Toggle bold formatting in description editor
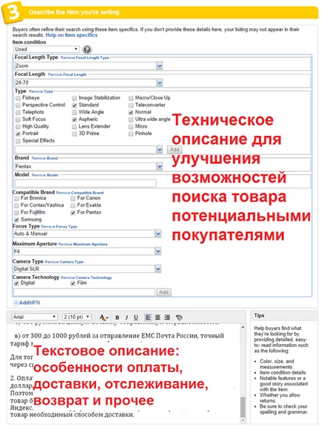Image resolution: width=321 pixels, height=426 pixels. coord(118,317)
